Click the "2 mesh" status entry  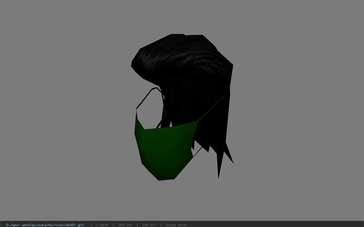102,225
